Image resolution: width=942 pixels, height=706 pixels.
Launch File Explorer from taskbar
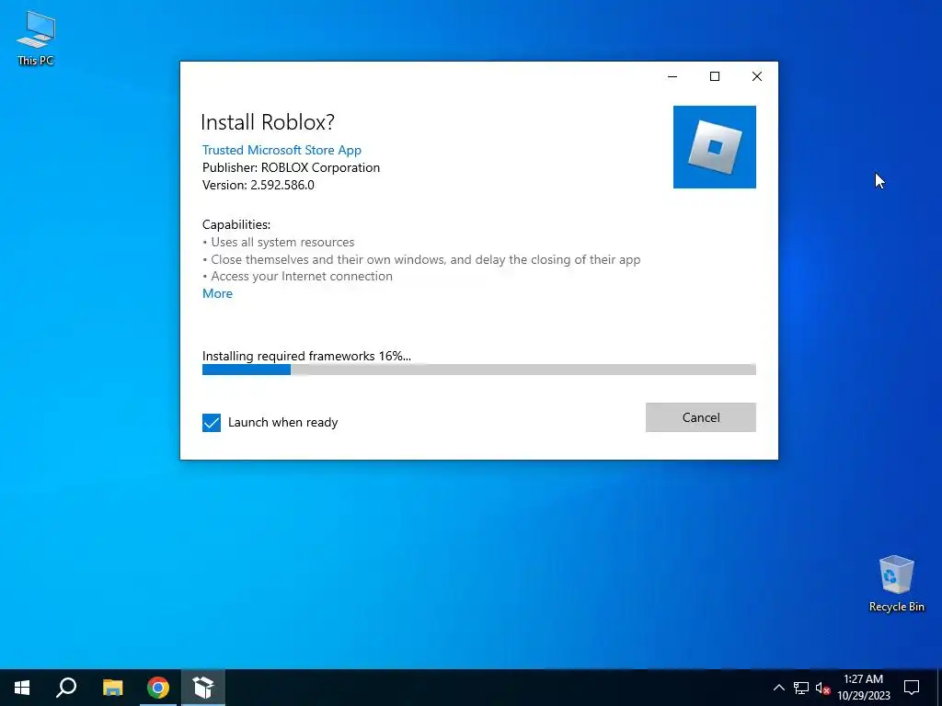[112, 688]
